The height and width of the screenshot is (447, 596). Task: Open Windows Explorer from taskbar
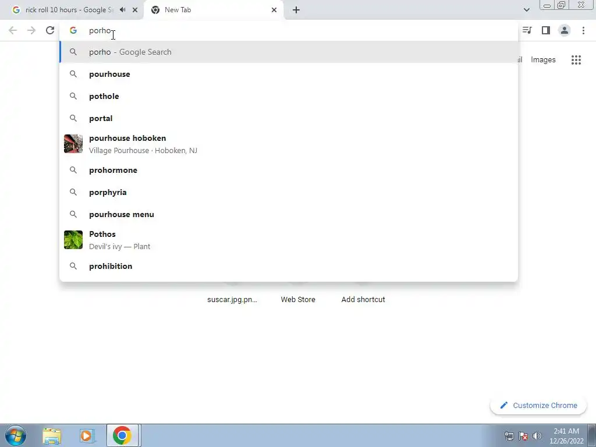point(52,435)
